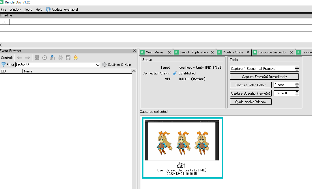The image size is (312, 189).
Task: Increment the Capture After Delay seconds
Action: 297,84
